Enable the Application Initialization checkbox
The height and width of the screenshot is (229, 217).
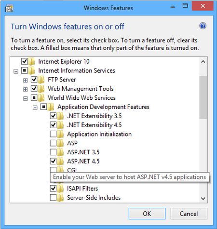point(53,134)
